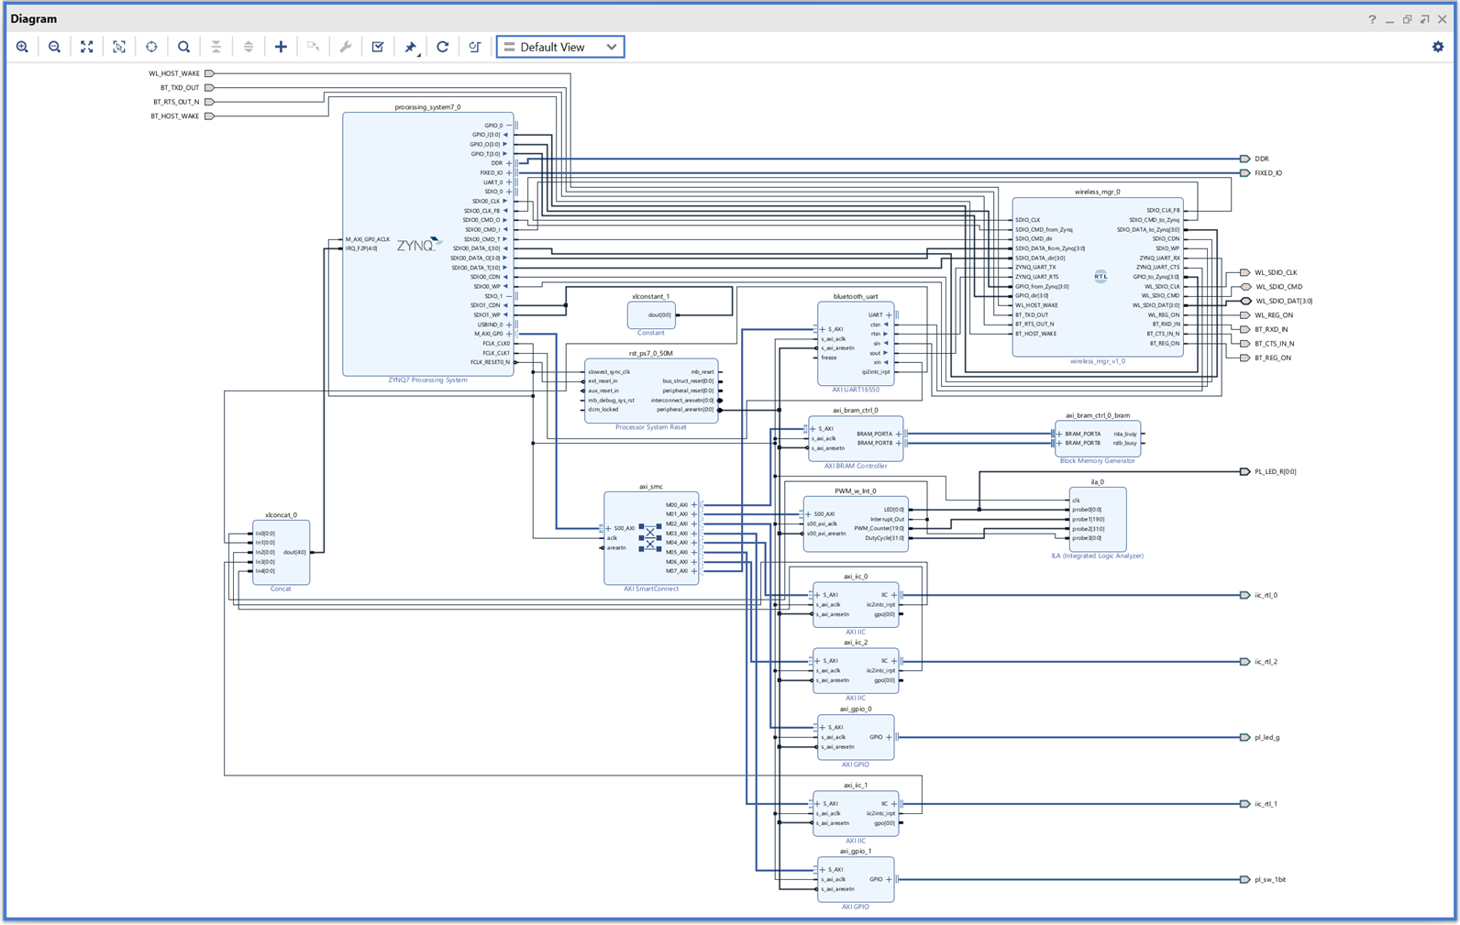
Task: Click the AXI SmartConnect label
Action: coord(651,589)
